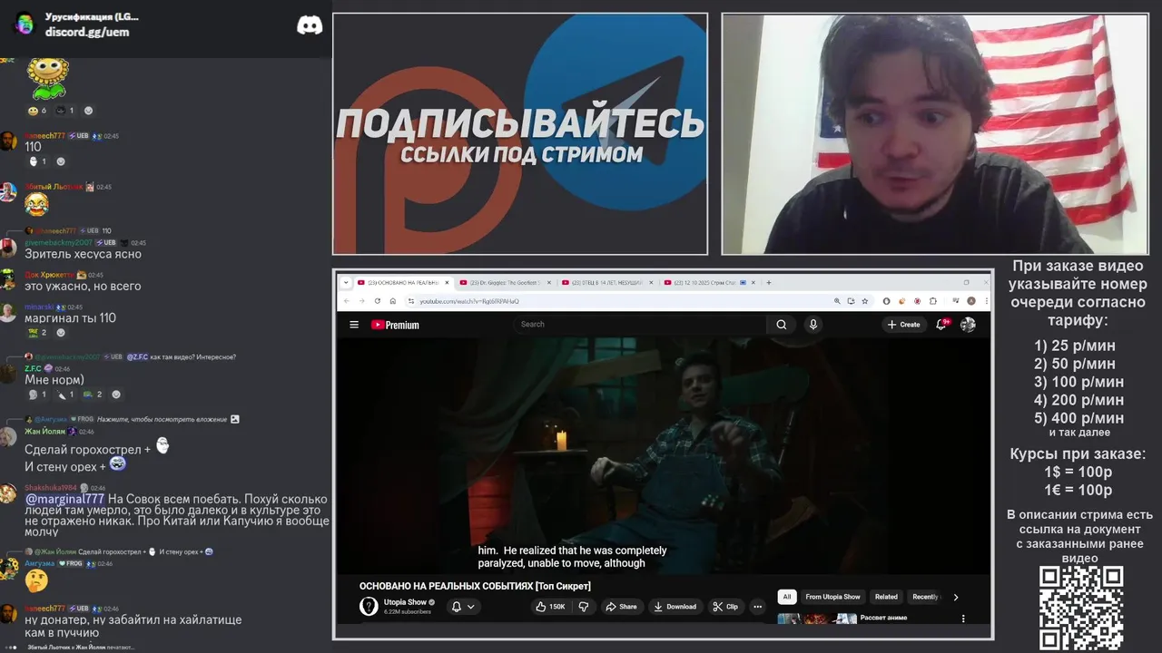Click the Share button
This screenshot has width=1162, height=653.
point(621,606)
